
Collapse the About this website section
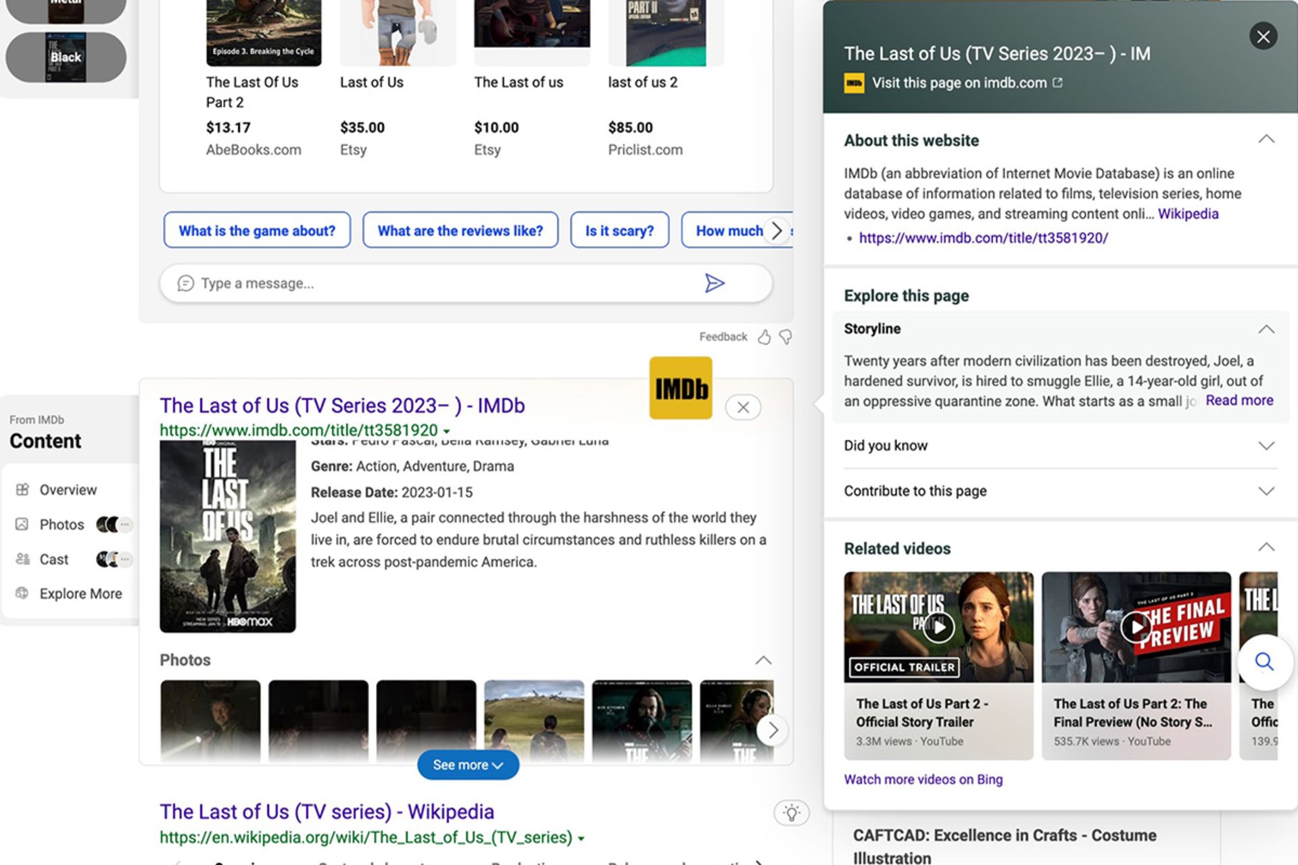click(x=1266, y=140)
